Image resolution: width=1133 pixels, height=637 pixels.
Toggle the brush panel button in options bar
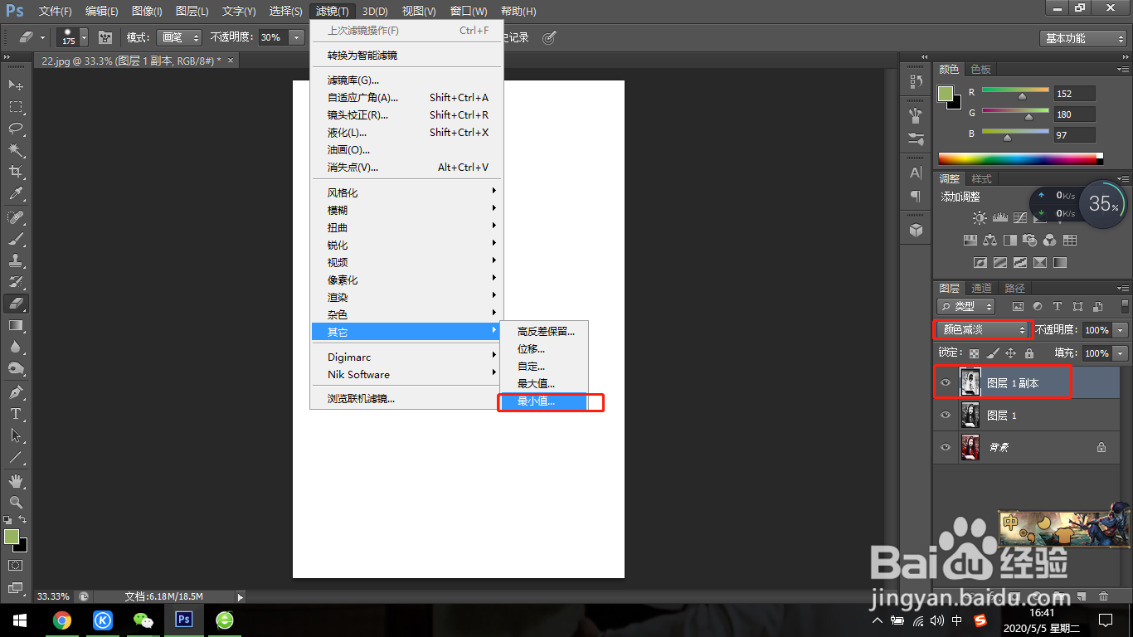tap(105, 37)
